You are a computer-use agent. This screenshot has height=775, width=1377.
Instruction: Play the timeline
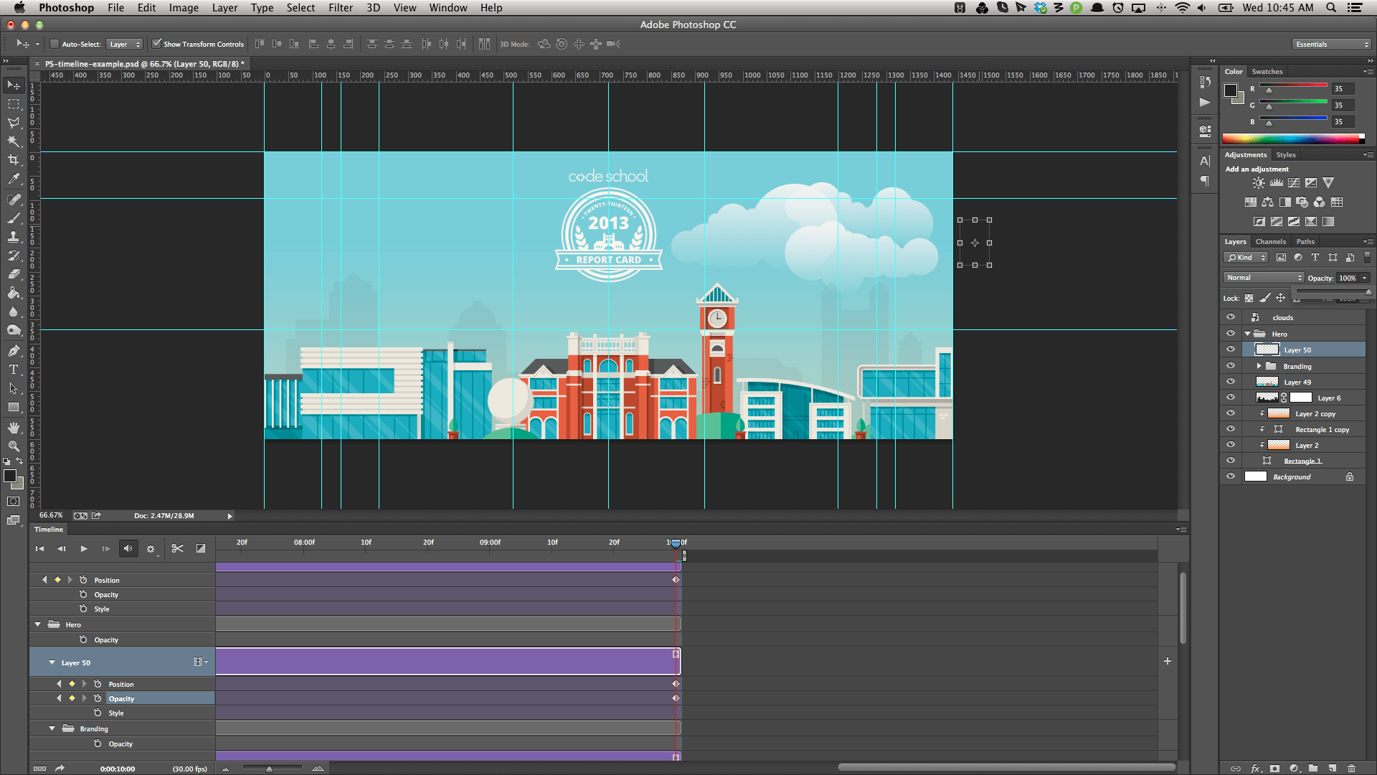(84, 549)
